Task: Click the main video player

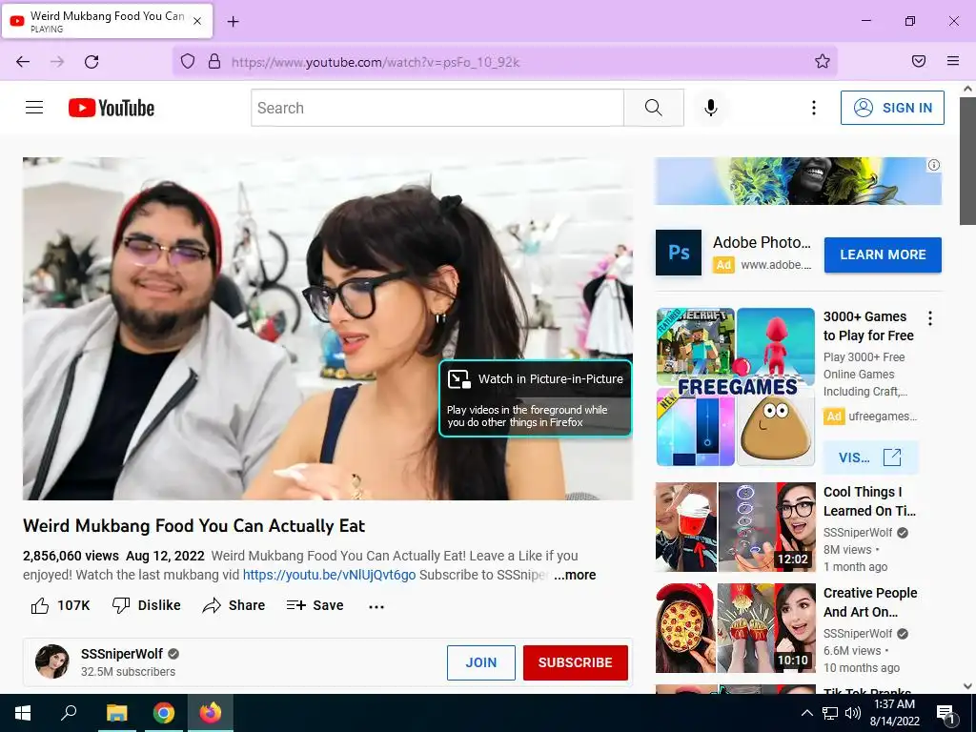Action: pos(328,329)
